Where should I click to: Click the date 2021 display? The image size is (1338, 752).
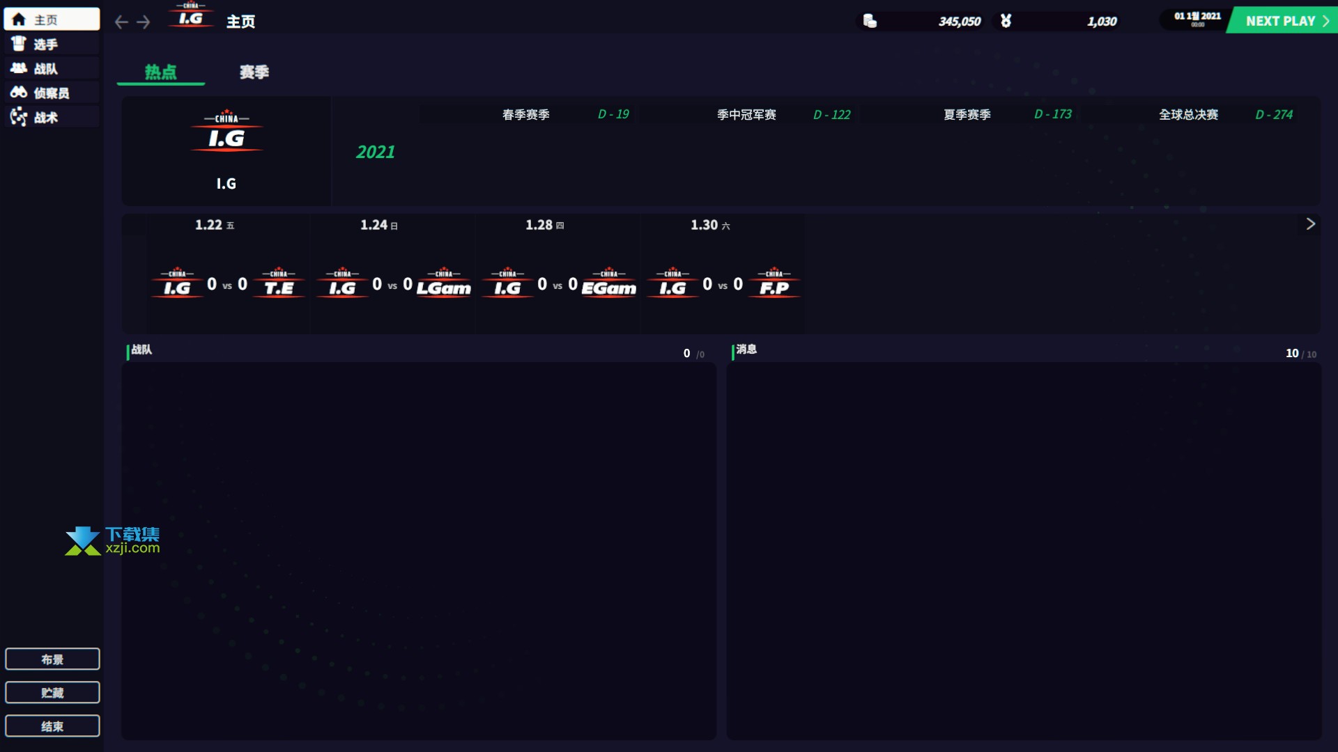pyautogui.click(x=1197, y=18)
